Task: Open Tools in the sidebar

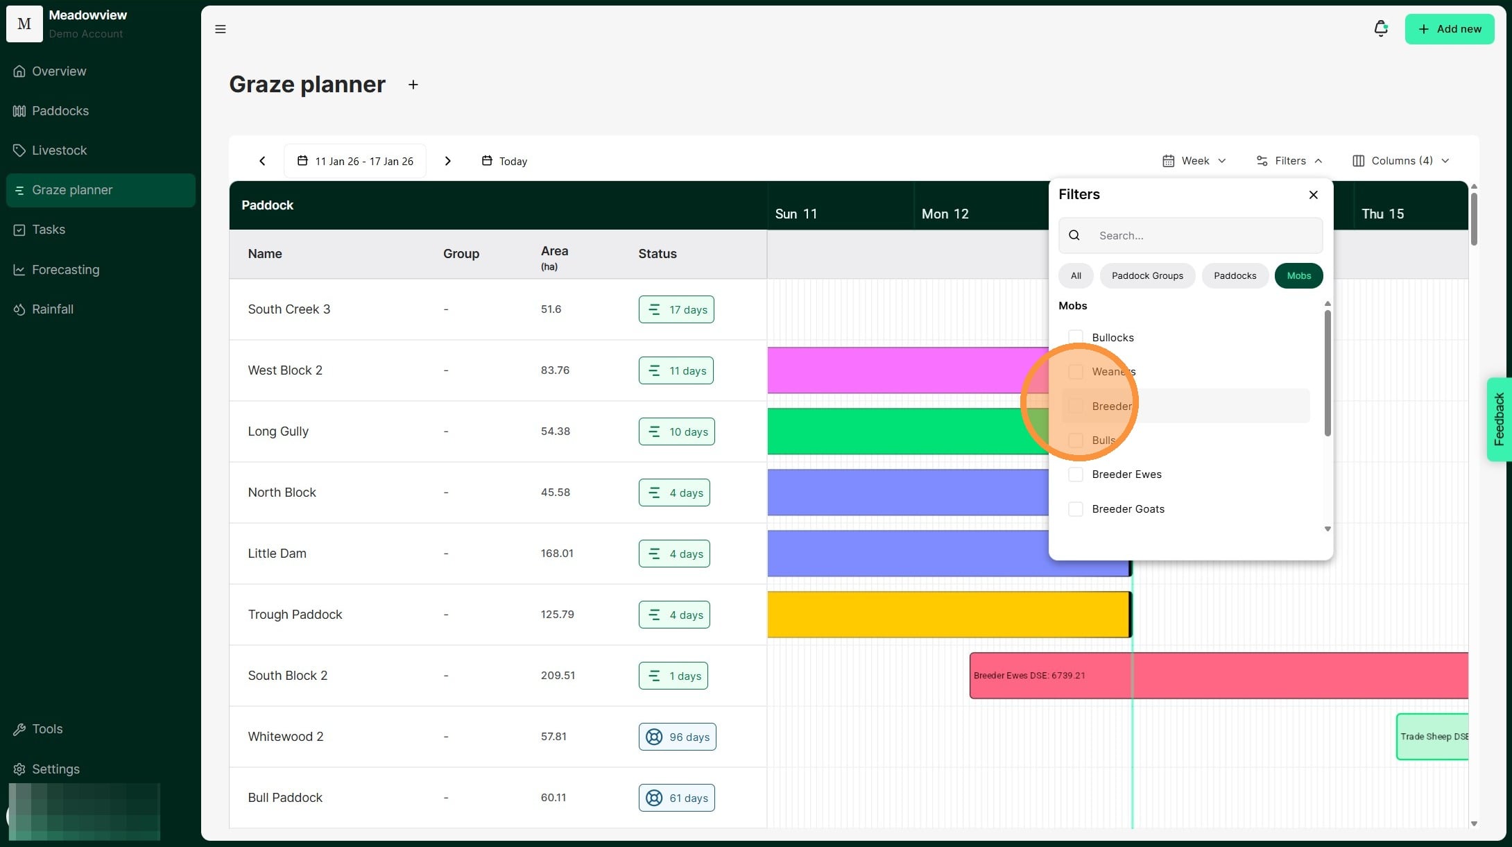Action: click(47, 729)
